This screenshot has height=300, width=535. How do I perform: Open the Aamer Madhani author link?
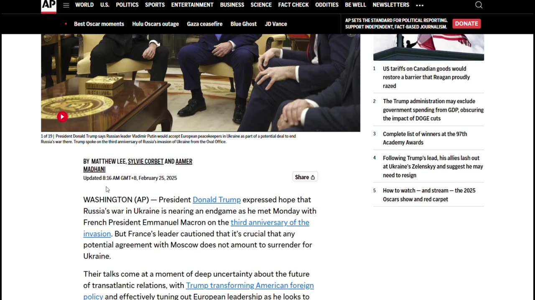click(x=138, y=165)
